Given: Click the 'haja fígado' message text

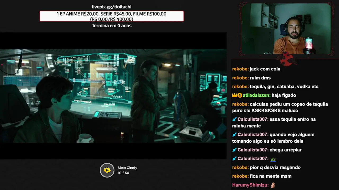Looking at the screenshot, I should [x=284, y=95].
